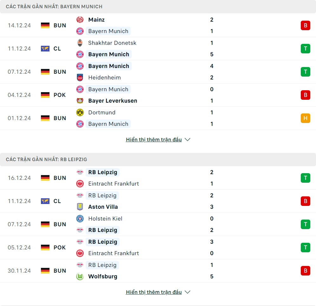Select the Eintracht Frankfurt team name on 05.12.24
This screenshot has height=306, width=316.
pyautogui.click(x=114, y=253)
